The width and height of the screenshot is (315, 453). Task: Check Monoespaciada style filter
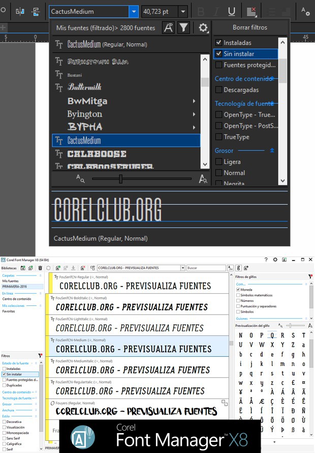point(4,433)
